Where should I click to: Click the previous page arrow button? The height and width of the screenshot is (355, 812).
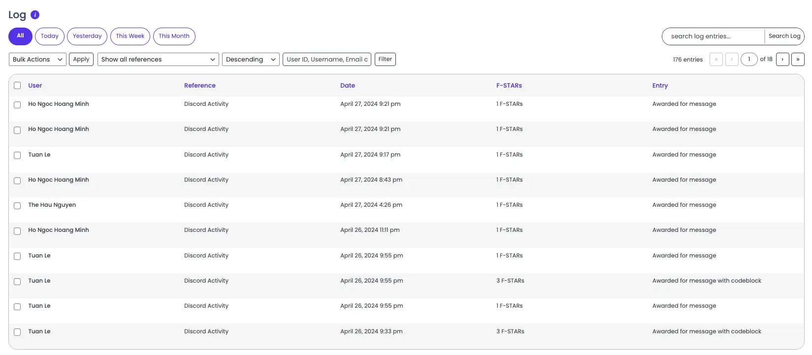pos(732,60)
